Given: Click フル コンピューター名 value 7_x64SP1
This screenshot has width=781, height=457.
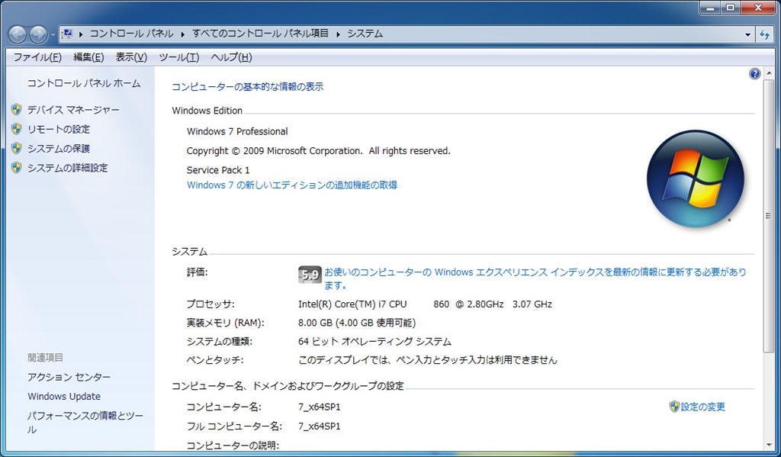Looking at the screenshot, I should [320, 426].
